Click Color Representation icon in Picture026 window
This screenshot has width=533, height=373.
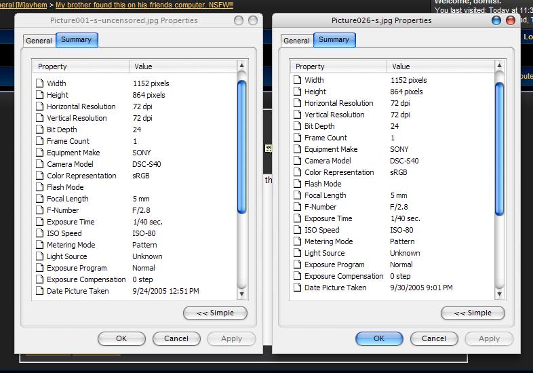click(x=298, y=172)
